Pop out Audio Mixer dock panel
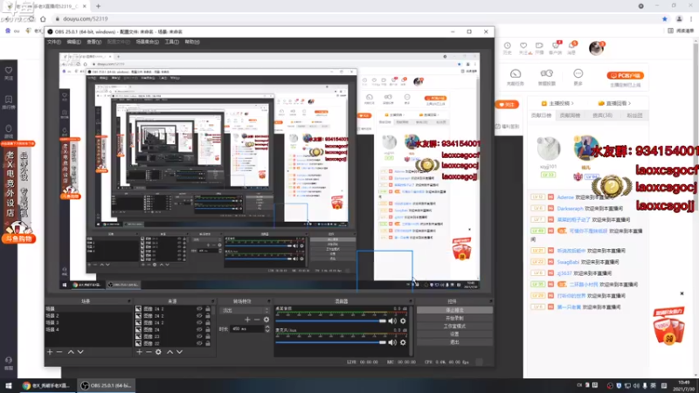699x393 pixels. point(411,301)
